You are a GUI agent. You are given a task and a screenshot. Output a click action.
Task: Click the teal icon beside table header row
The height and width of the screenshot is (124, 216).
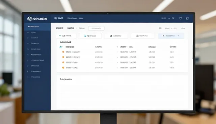pos(61,47)
